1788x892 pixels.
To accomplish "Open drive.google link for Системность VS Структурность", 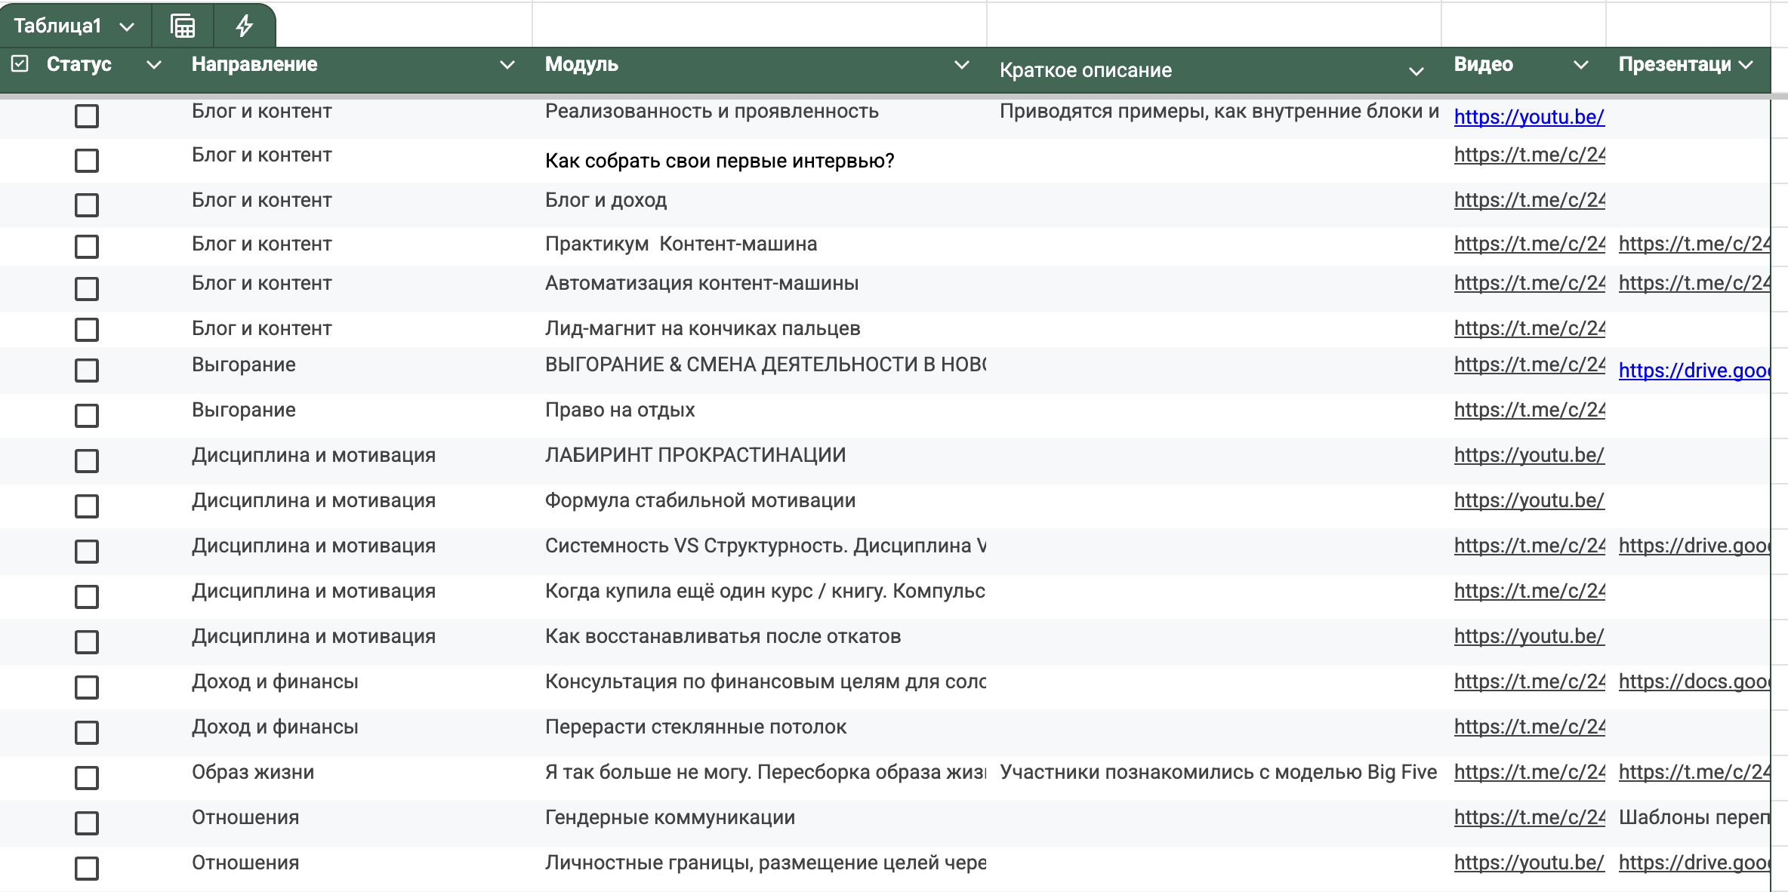I will [1694, 546].
